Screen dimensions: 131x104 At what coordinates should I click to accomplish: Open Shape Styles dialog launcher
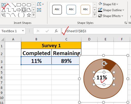[x=126, y=23]
